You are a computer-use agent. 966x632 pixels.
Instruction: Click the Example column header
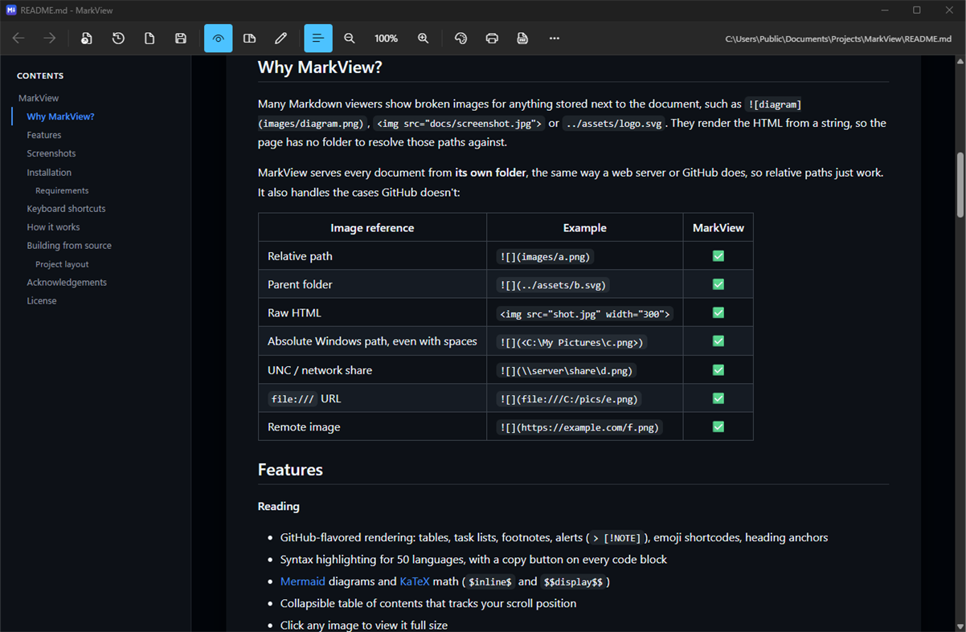(585, 228)
